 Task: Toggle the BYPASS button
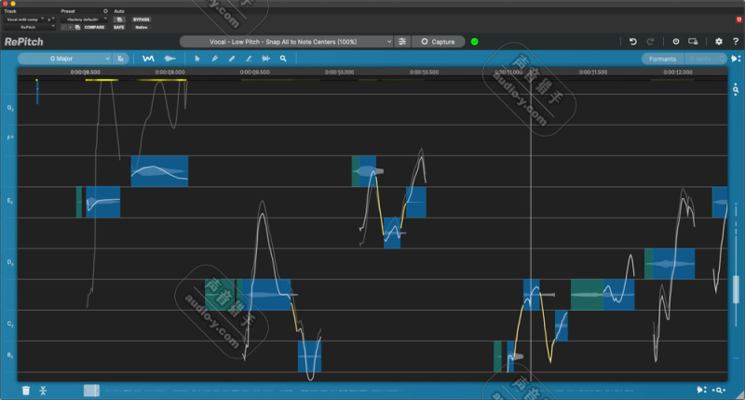[142, 19]
